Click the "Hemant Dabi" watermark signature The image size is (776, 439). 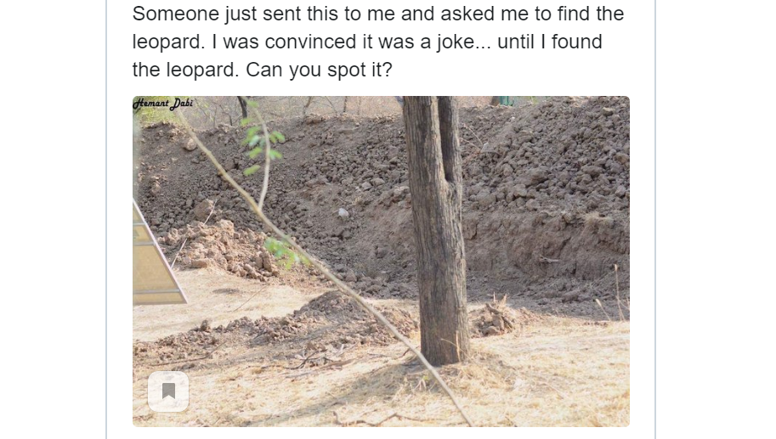point(163,104)
